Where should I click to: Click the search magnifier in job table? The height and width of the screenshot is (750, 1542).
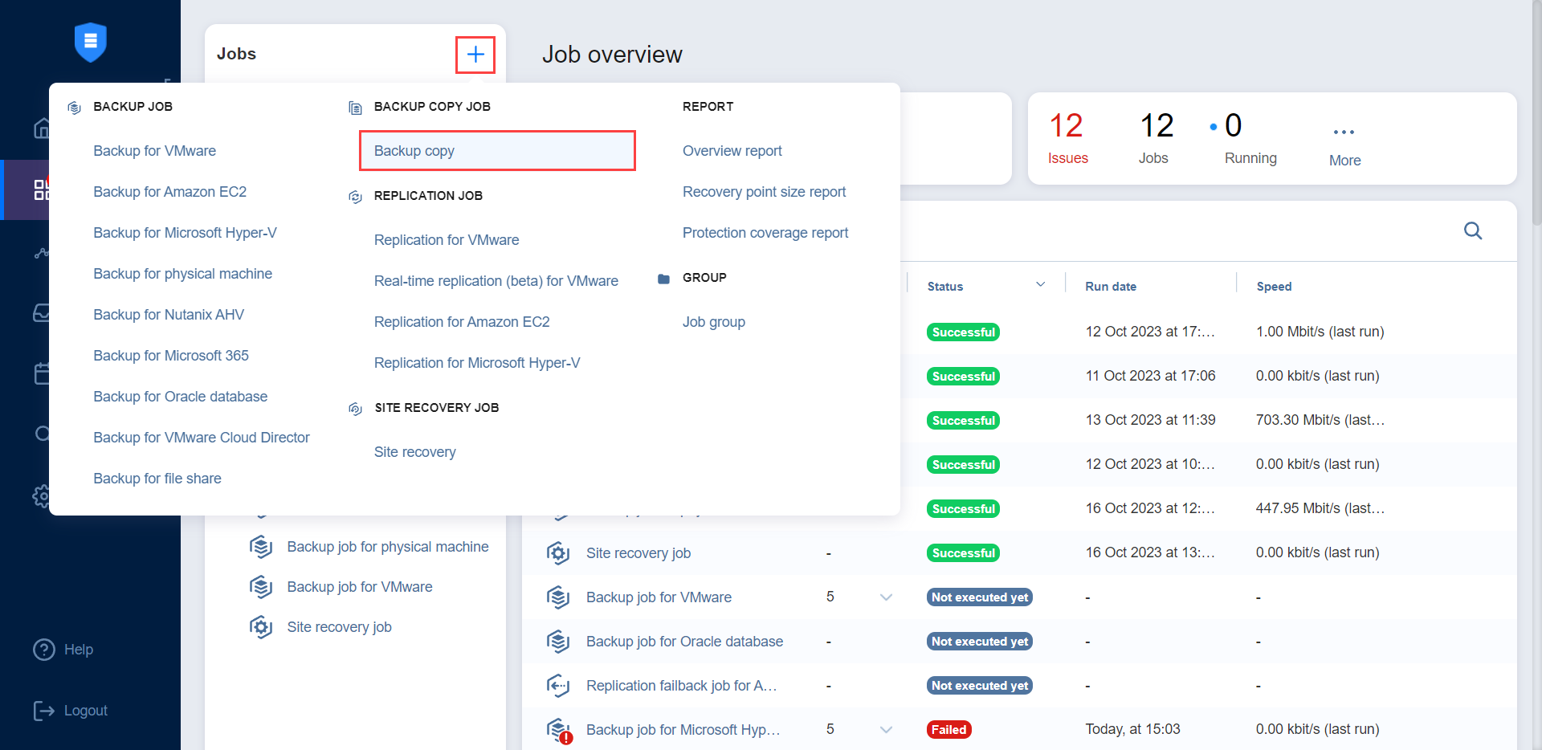point(1472,231)
